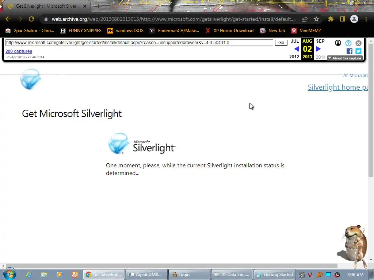The height and width of the screenshot is (280, 374).
Task: Share capture on Twitter
Action: tap(358, 51)
